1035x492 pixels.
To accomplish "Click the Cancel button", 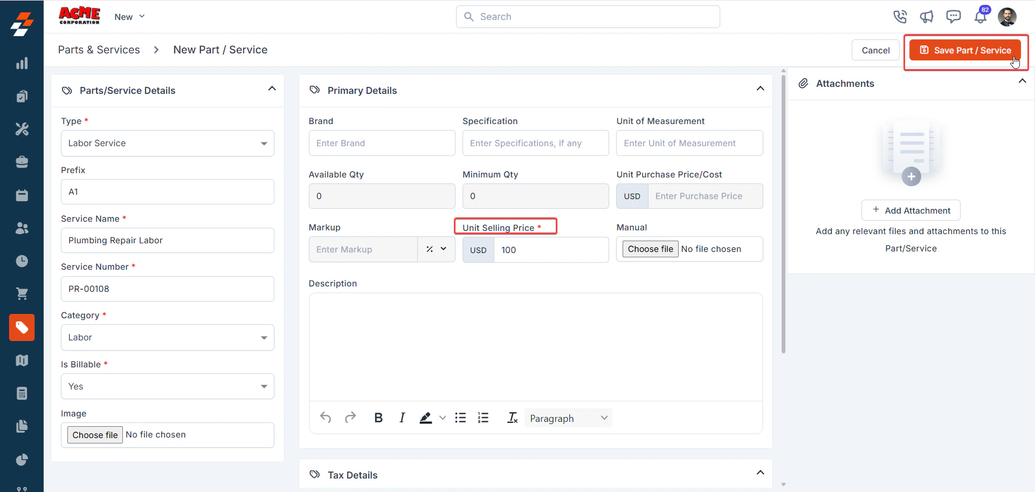I will tap(875, 50).
